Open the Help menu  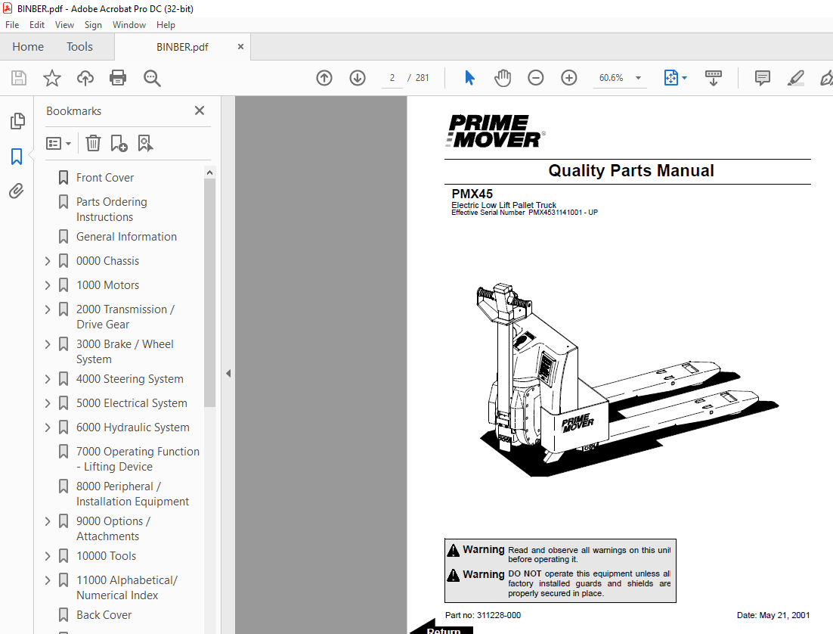coord(166,25)
